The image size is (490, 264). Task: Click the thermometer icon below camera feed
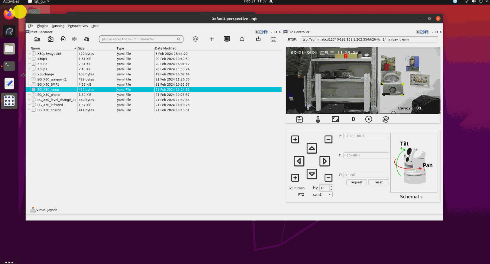coord(318,119)
